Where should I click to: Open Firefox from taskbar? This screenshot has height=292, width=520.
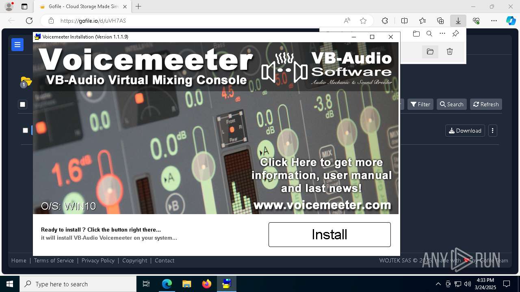coord(207,284)
